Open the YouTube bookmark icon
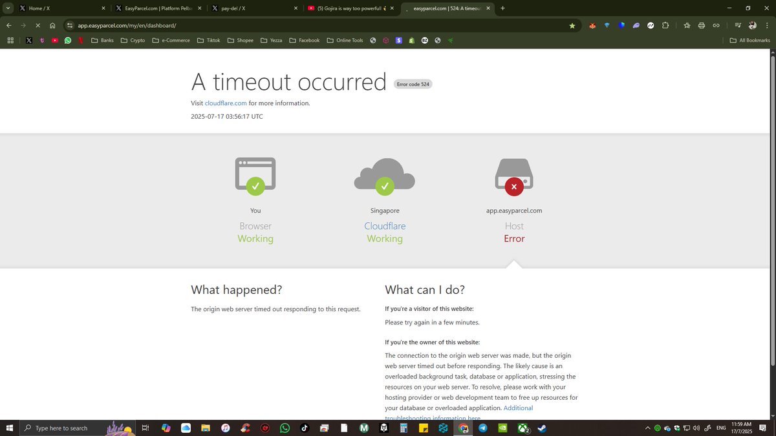Image resolution: width=776 pixels, height=436 pixels. (x=55, y=40)
